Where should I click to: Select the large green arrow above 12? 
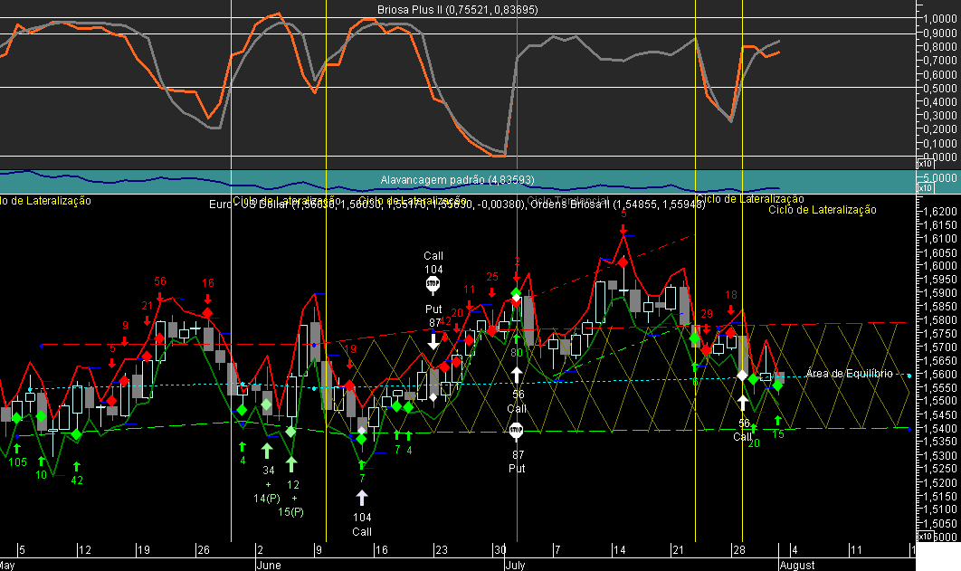[x=291, y=464]
